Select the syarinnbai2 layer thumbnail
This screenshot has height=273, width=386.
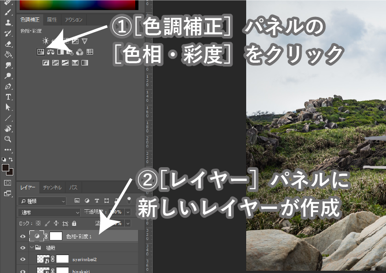43,259
